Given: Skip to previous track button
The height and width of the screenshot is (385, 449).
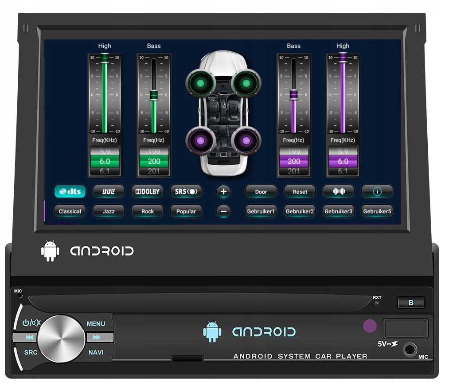Looking at the screenshot, I should (29, 337).
